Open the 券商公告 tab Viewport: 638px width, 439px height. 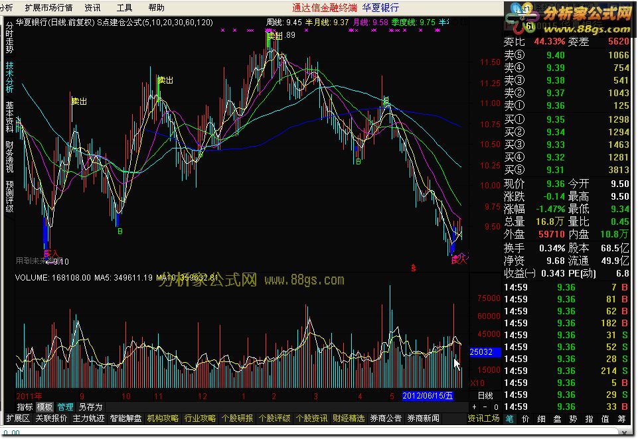pos(386,418)
